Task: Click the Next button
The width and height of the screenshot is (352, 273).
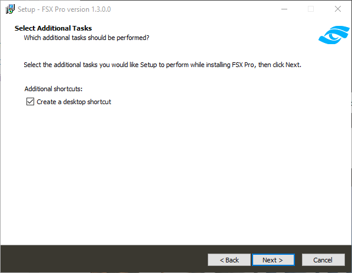Action: [x=273, y=260]
